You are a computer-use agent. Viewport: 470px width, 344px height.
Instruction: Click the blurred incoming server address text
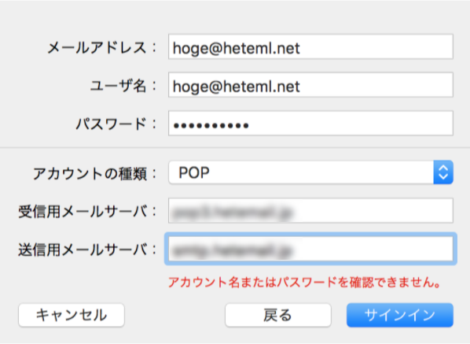232,213
